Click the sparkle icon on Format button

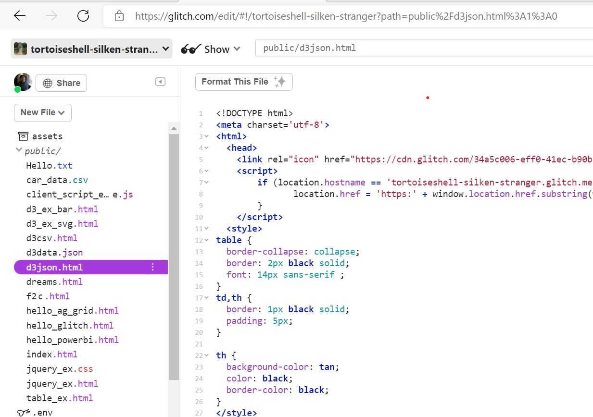pyautogui.click(x=280, y=82)
